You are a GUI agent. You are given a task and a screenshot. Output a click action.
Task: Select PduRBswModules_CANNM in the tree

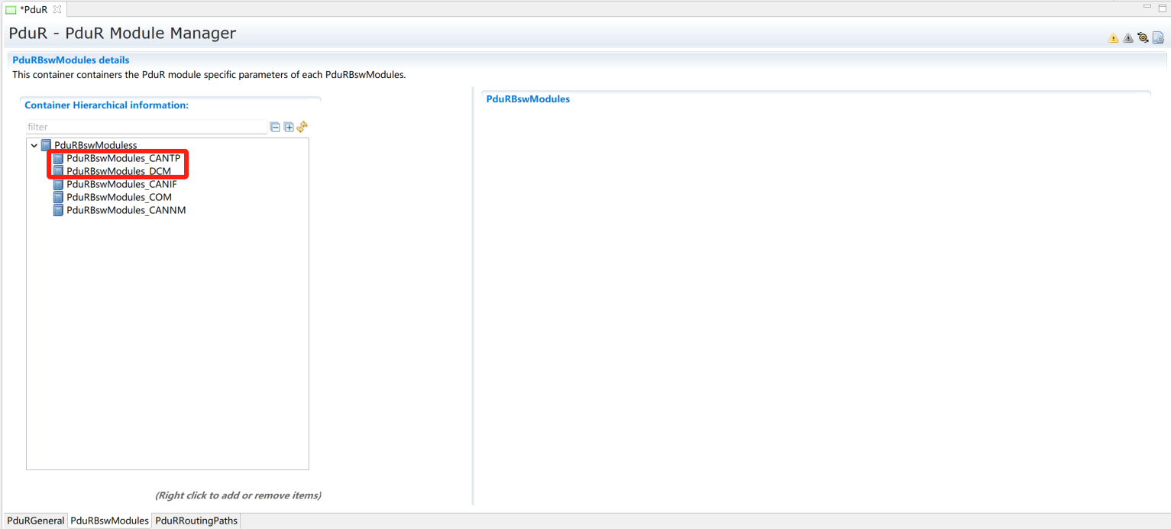126,210
